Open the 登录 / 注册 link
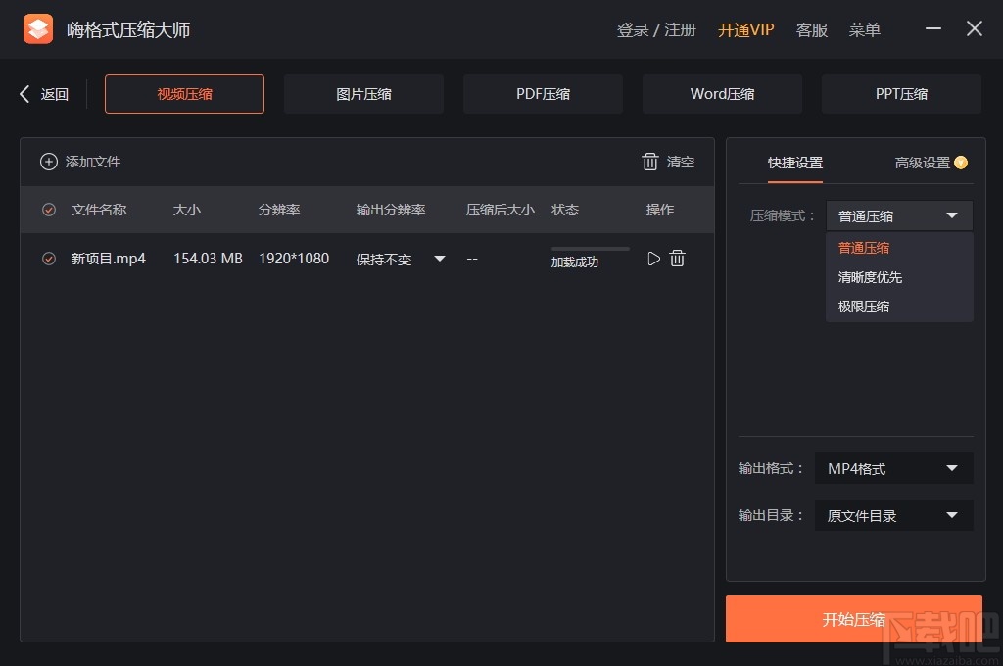1003x666 pixels. click(x=654, y=29)
